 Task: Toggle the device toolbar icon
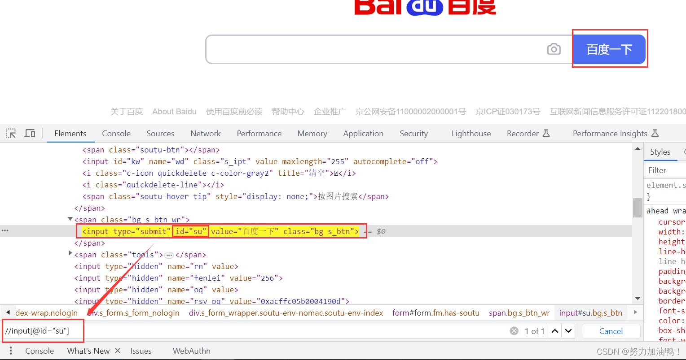[x=30, y=133]
